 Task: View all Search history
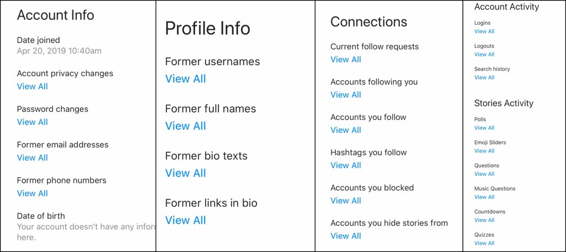[x=484, y=77]
